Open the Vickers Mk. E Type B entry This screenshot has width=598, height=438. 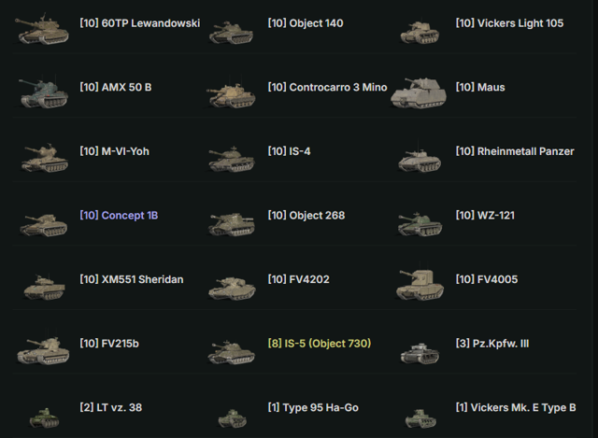516,407
